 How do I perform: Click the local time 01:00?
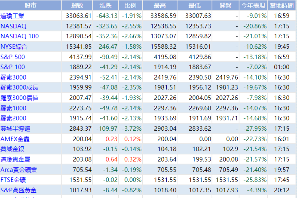point(282,67)
